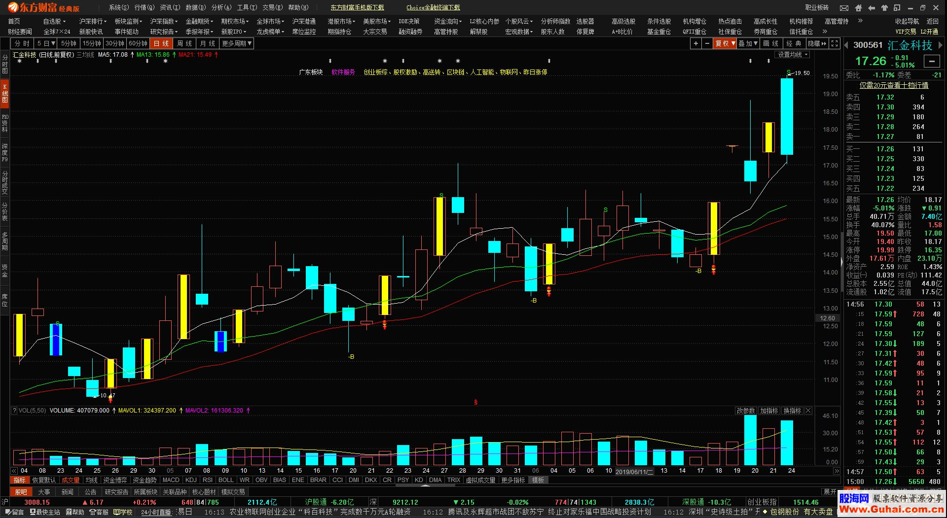Open the mail envelope icon in title bar
947x518 pixels.
[x=844, y=8]
